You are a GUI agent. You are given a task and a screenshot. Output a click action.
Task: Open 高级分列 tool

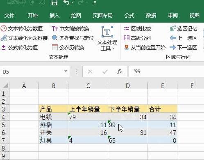point(137,38)
